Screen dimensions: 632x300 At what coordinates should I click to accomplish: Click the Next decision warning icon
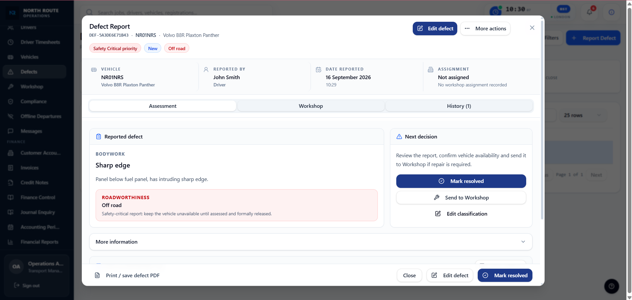[399, 136]
